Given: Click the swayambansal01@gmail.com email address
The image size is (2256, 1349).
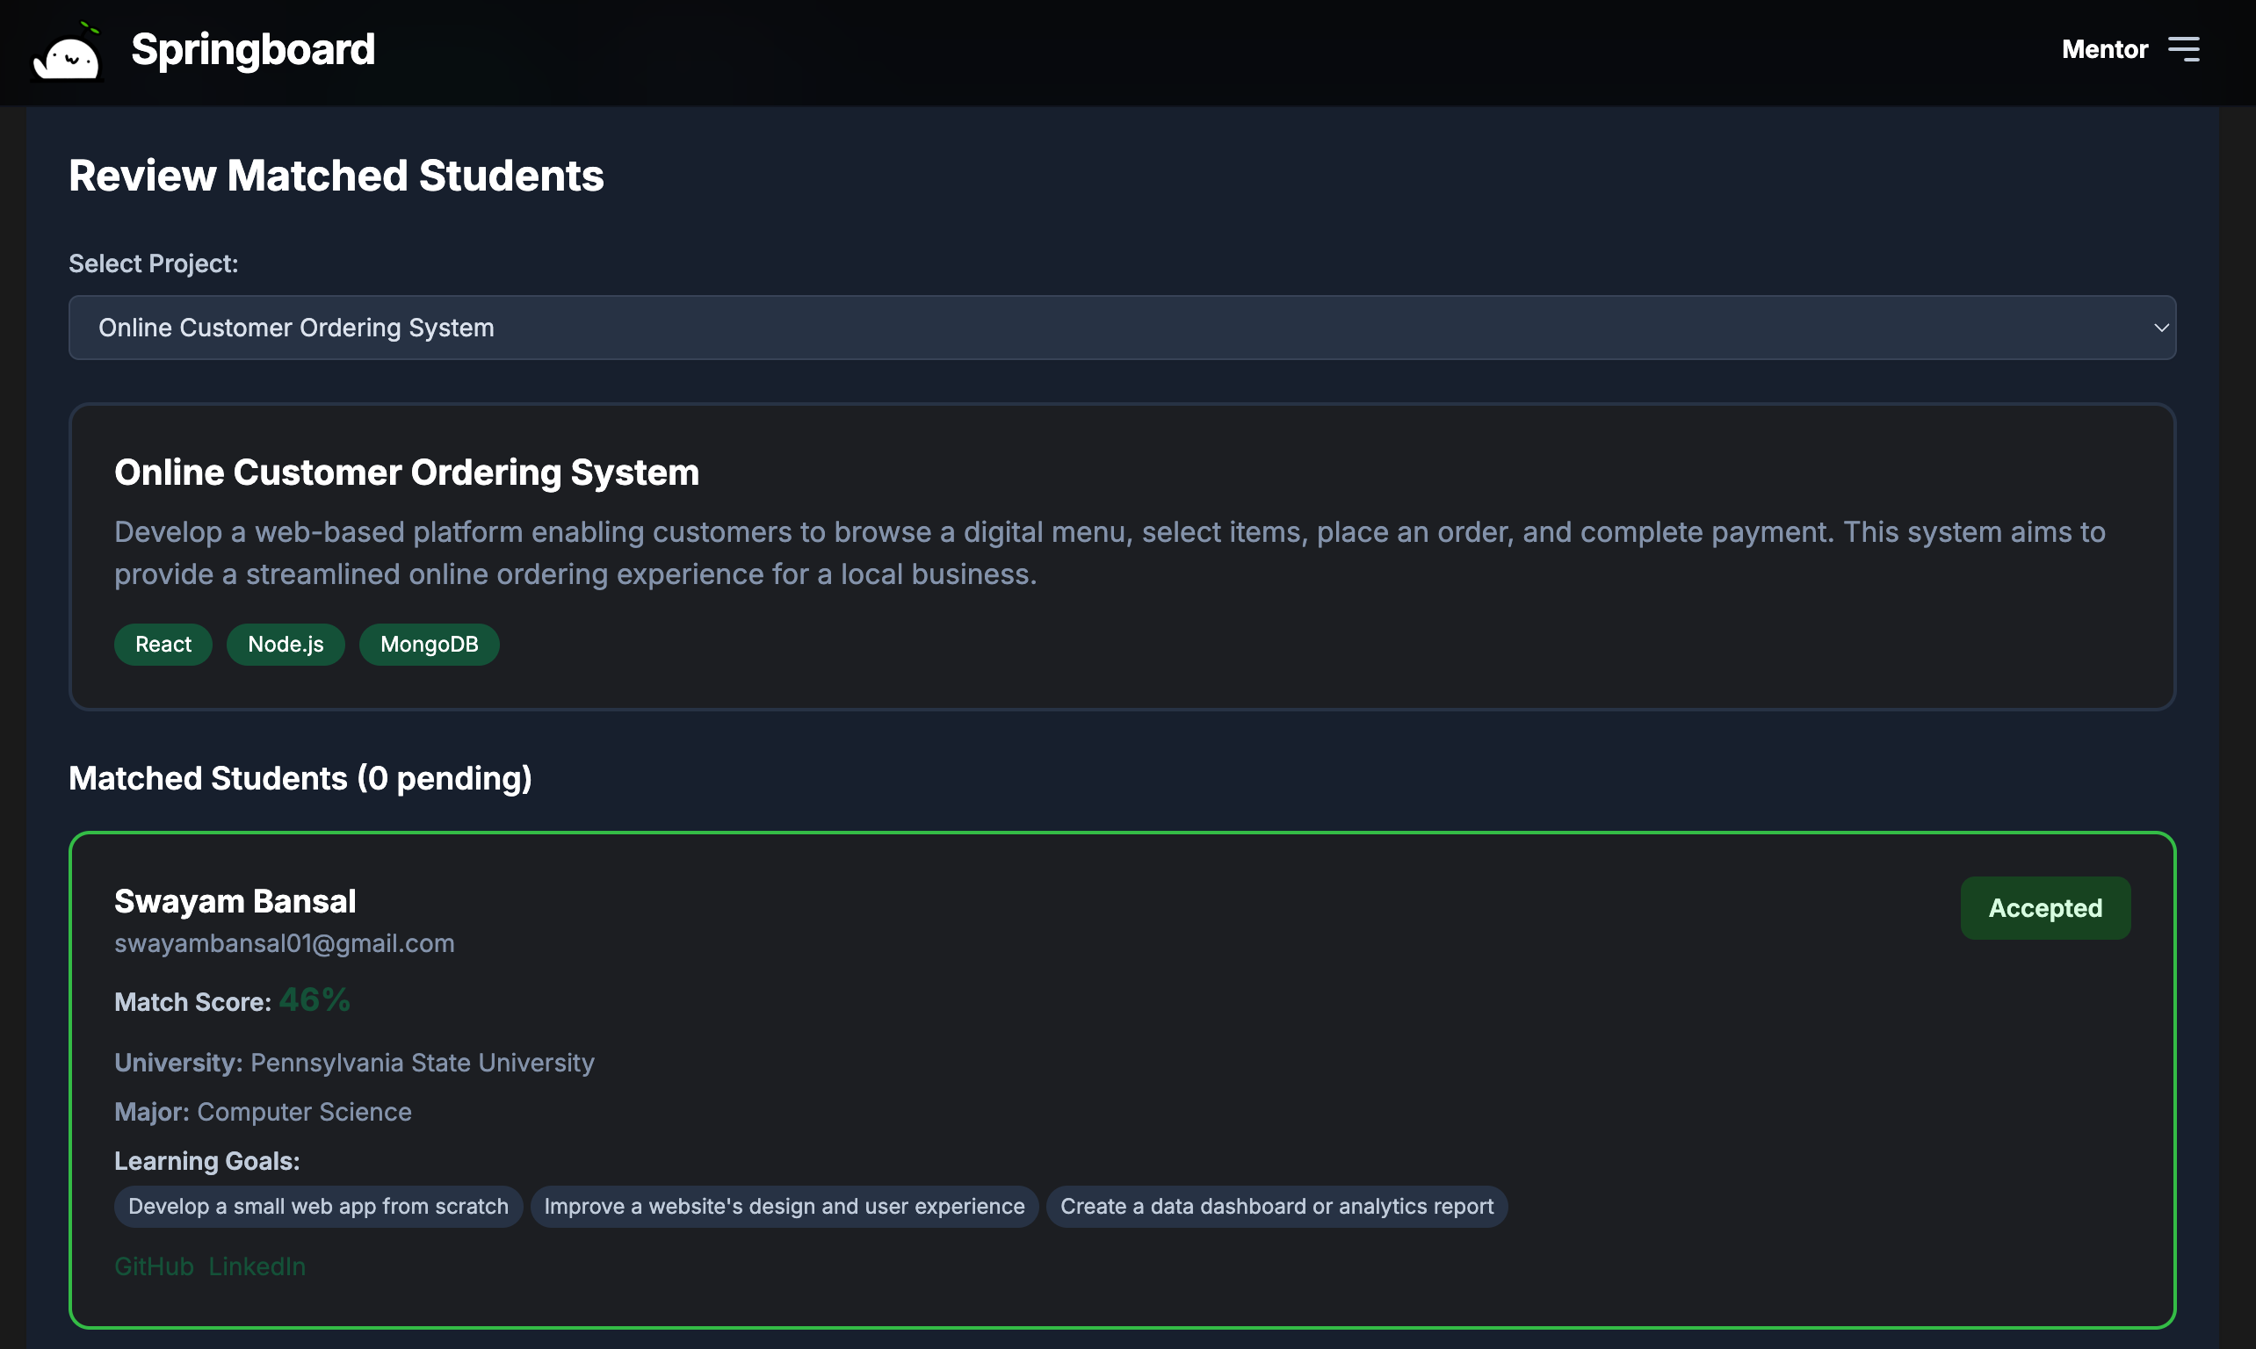Looking at the screenshot, I should (x=284, y=942).
